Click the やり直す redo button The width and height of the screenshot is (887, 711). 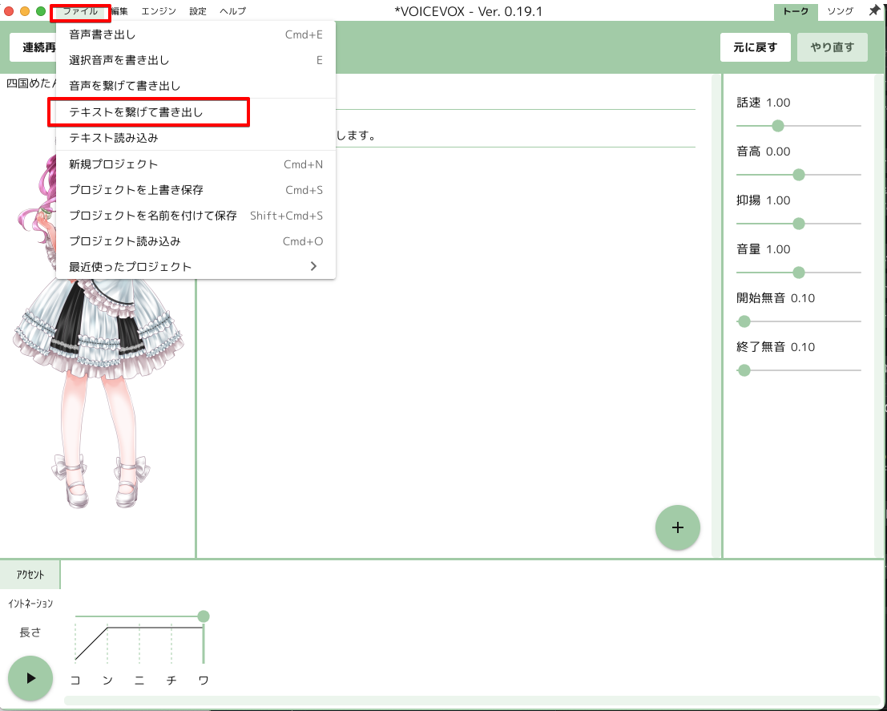pos(833,47)
